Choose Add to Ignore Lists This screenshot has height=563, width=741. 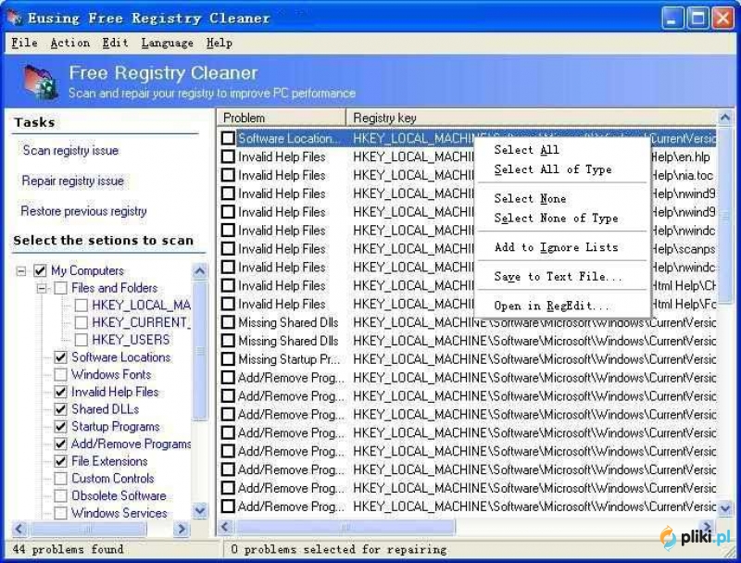click(x=557, y=247)
